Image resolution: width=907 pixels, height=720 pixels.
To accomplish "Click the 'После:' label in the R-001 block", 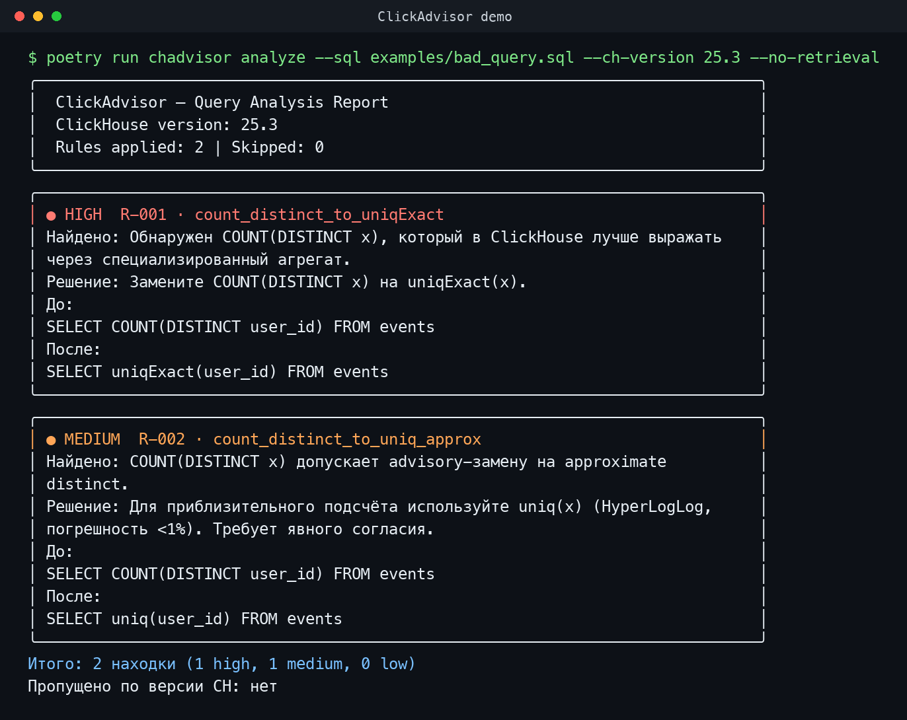I will (73, 349).
